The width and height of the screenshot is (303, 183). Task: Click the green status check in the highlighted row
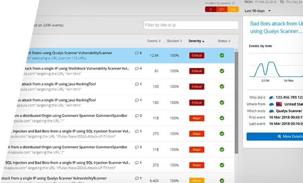click(222, 56)
